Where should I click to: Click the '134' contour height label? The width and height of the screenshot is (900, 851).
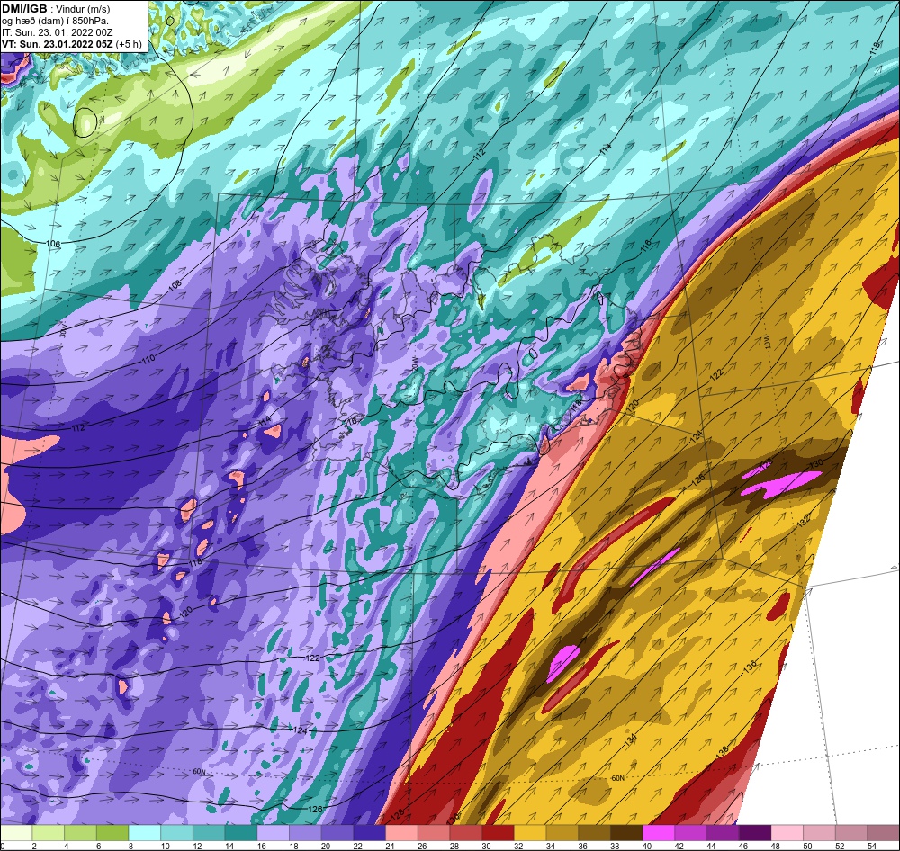click(x=630, y=740)
